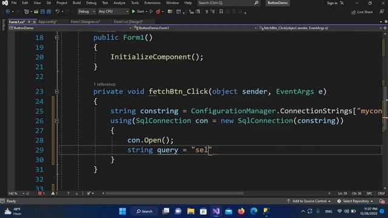This screenshot has width=388, height=218.
Task: Click the Sign in link
Action: 332,3
